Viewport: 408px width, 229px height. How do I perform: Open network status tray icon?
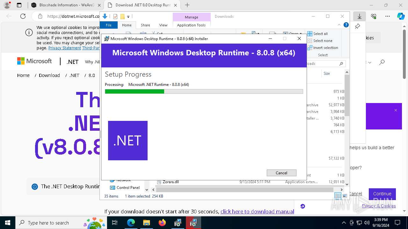click(x=359, y=223)
